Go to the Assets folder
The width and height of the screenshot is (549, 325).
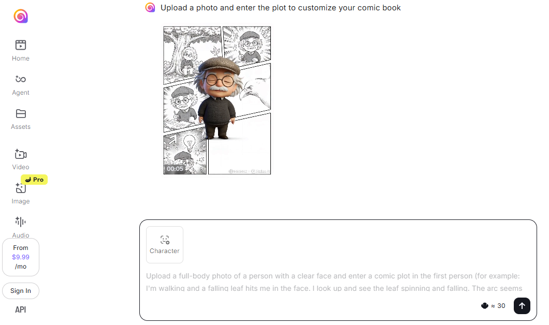21,120
